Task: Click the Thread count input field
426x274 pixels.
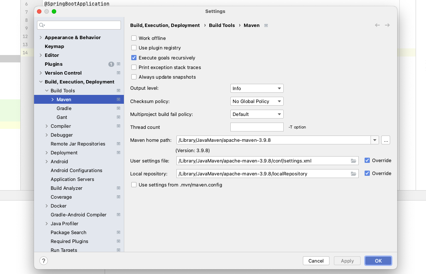Action: (x=257, y=127)
